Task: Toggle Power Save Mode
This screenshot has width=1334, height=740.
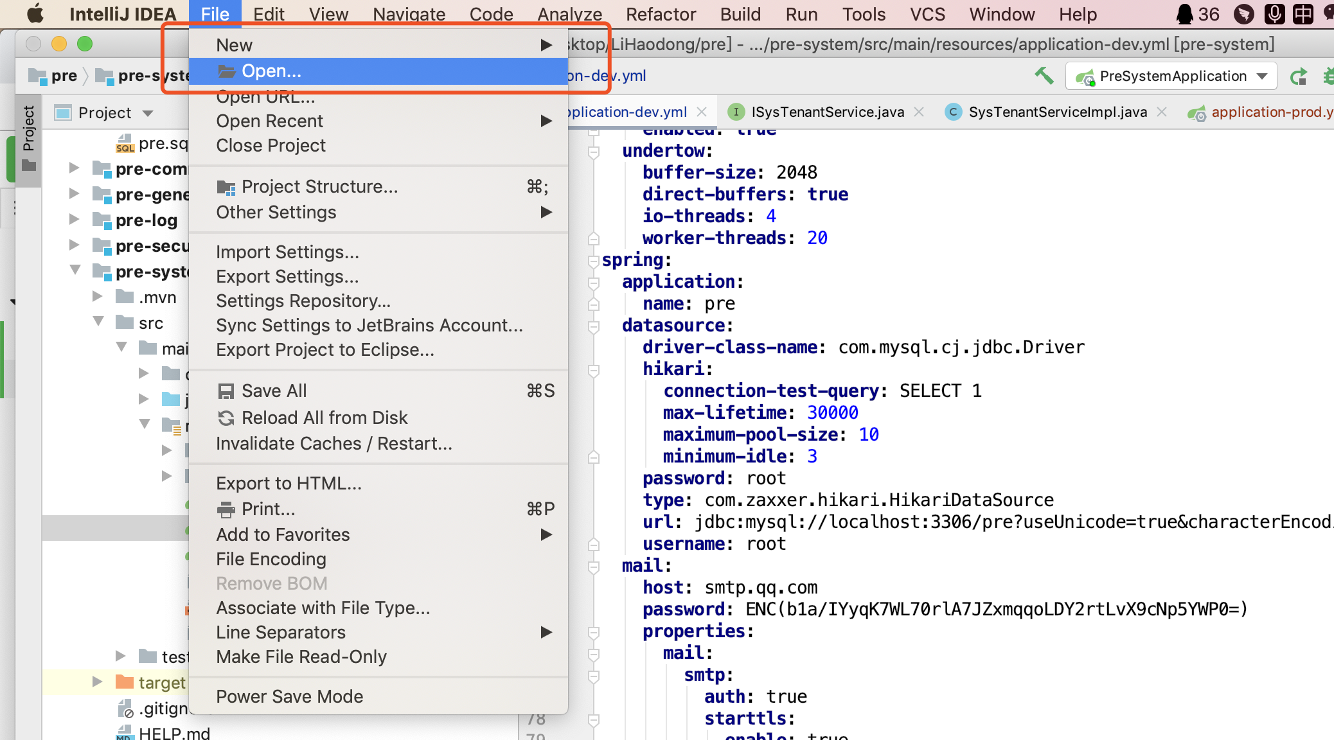Action: click(x=378, y=696)
